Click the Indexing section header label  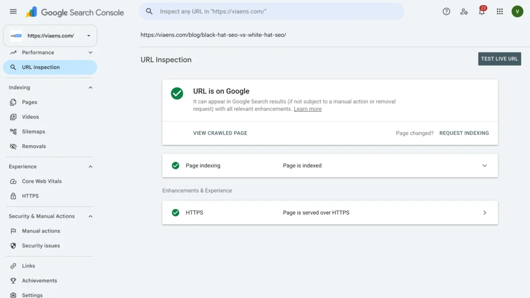click(19, 87)
